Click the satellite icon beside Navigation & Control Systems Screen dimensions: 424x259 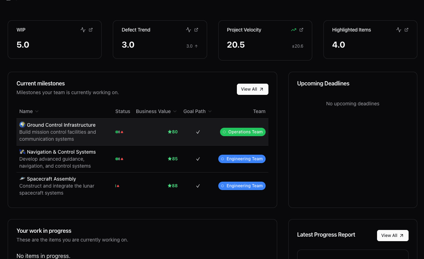tap(22, 152)
